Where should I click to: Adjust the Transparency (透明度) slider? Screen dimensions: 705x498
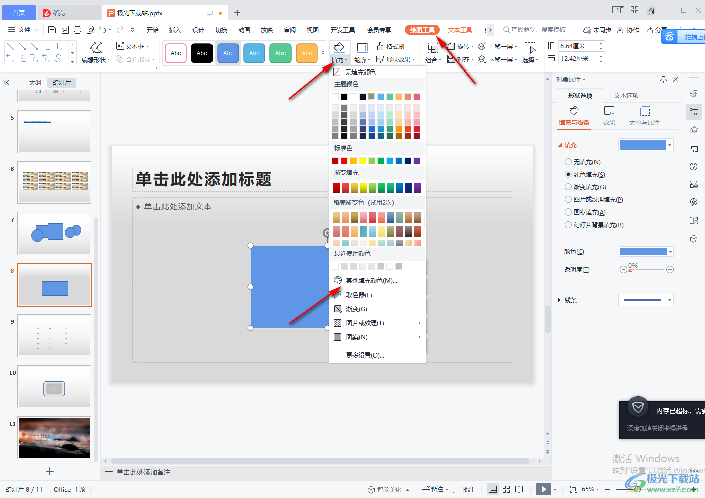(x=647, y=270)
